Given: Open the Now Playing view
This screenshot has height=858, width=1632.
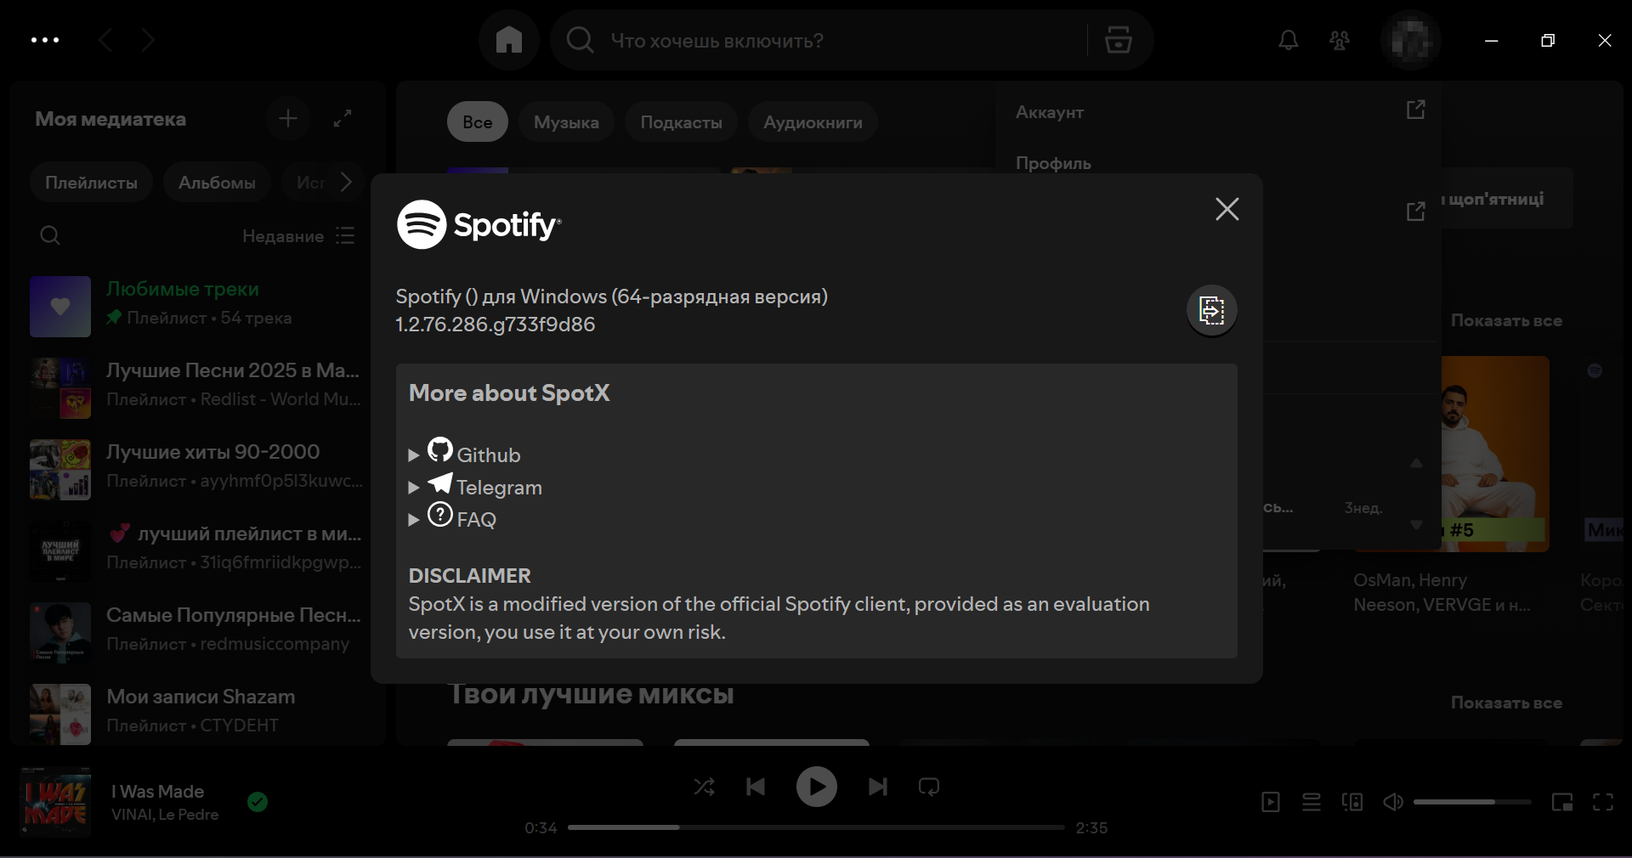Looking at the screenshot, I should (1271, 802).
